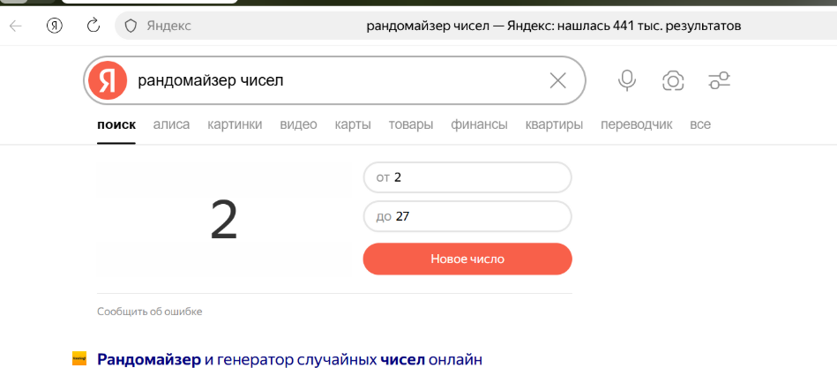The height and width of the screenshot is (368, 837).
Task: Click the shield protection icon in address bar
Action: point(131,26)
